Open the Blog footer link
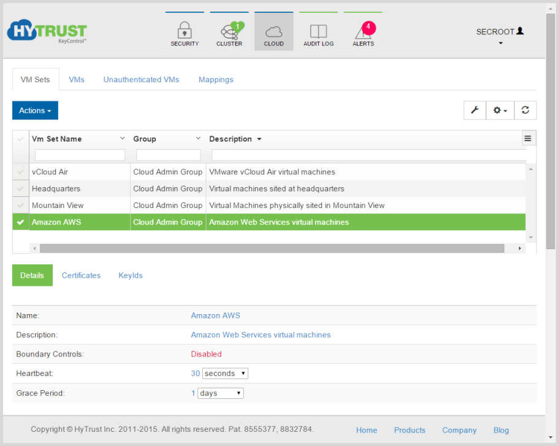The image size is (559, 446). tap(501, 430)
